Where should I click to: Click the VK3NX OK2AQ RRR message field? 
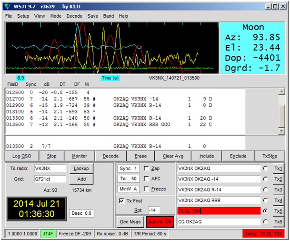pos(219,200)
